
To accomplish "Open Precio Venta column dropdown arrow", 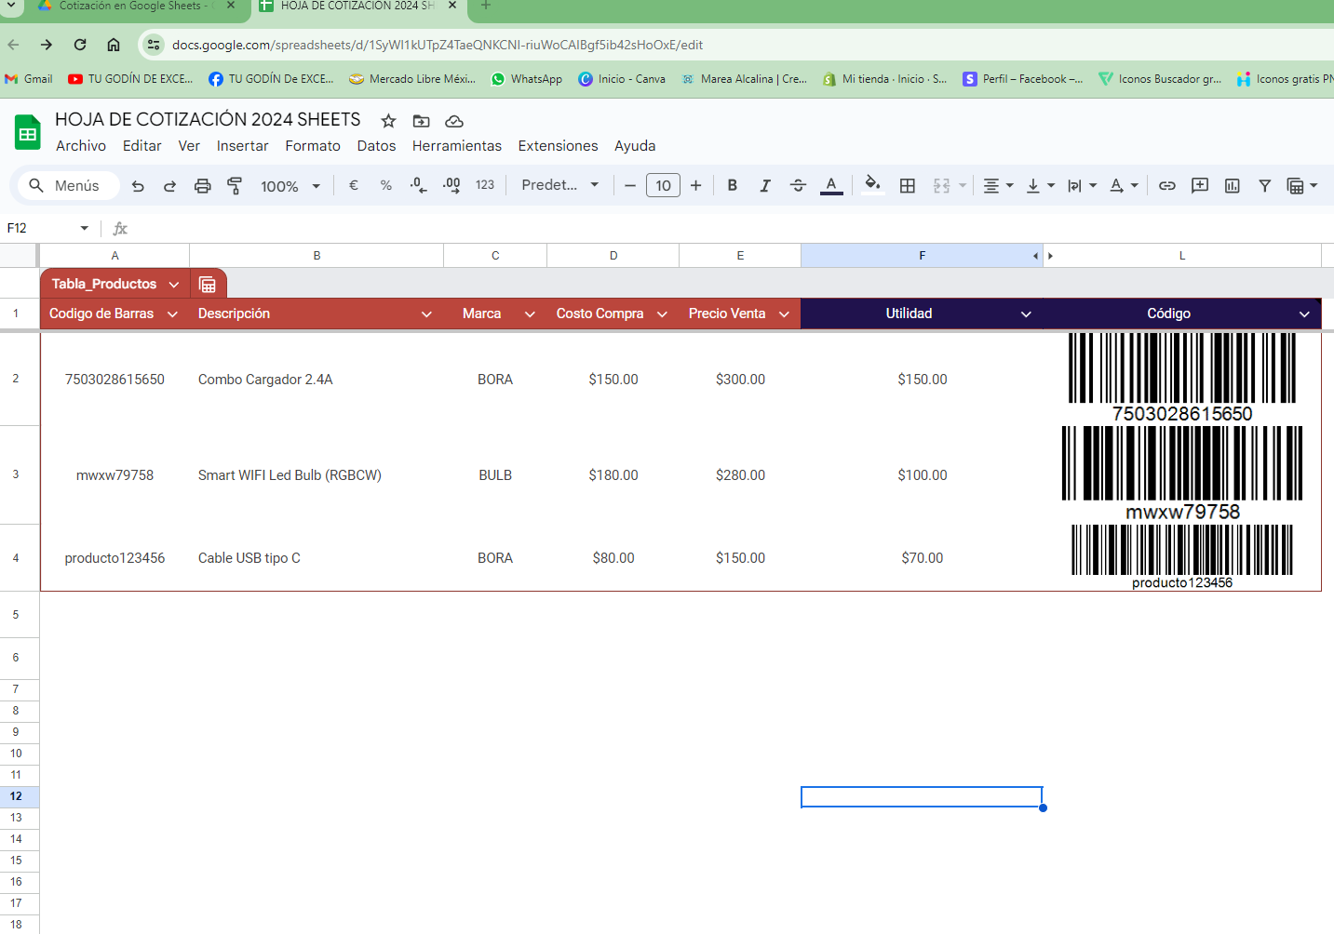I will click(x=784, y=314).
